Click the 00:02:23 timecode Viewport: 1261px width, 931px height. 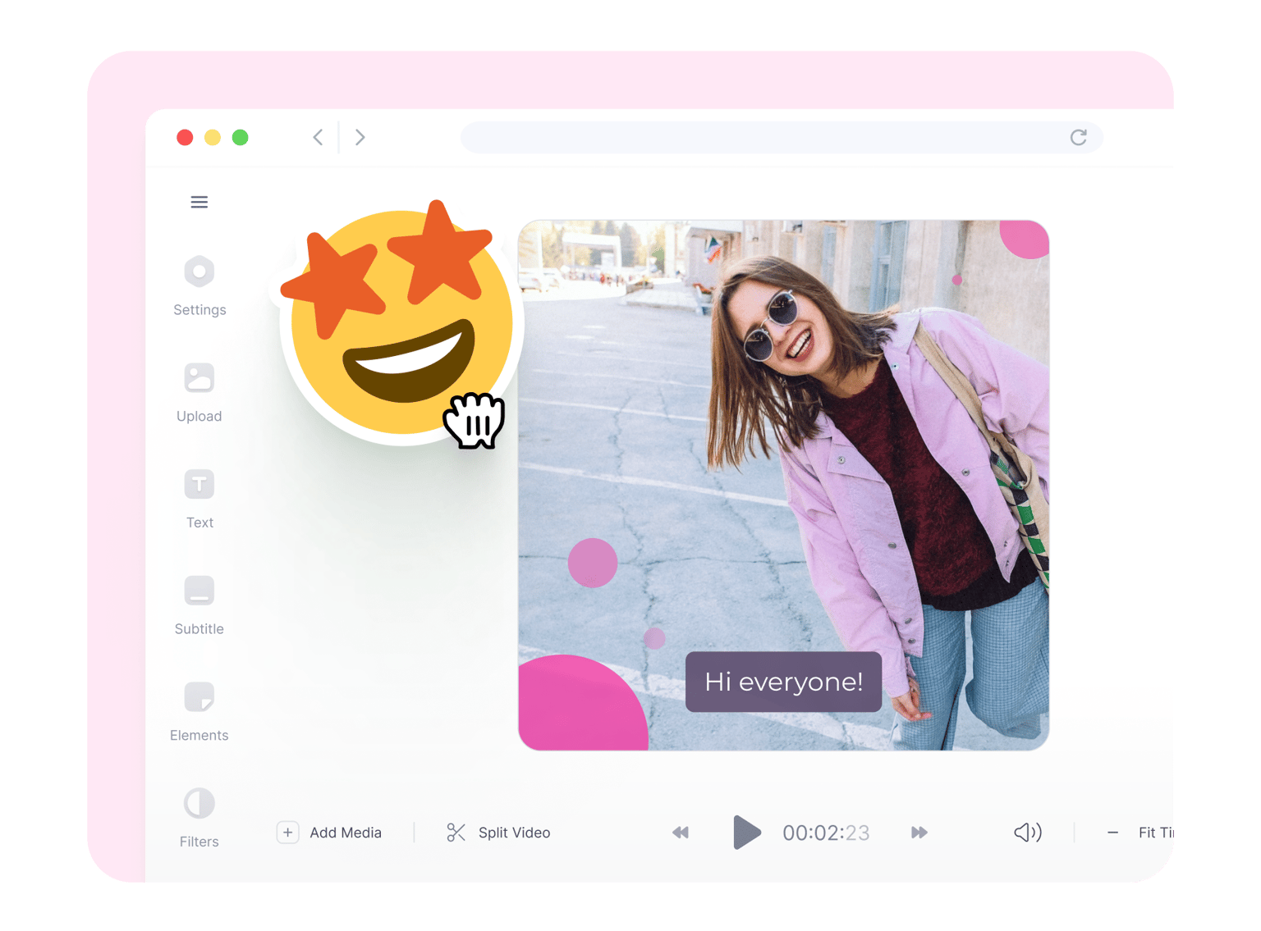click(826, 833)
